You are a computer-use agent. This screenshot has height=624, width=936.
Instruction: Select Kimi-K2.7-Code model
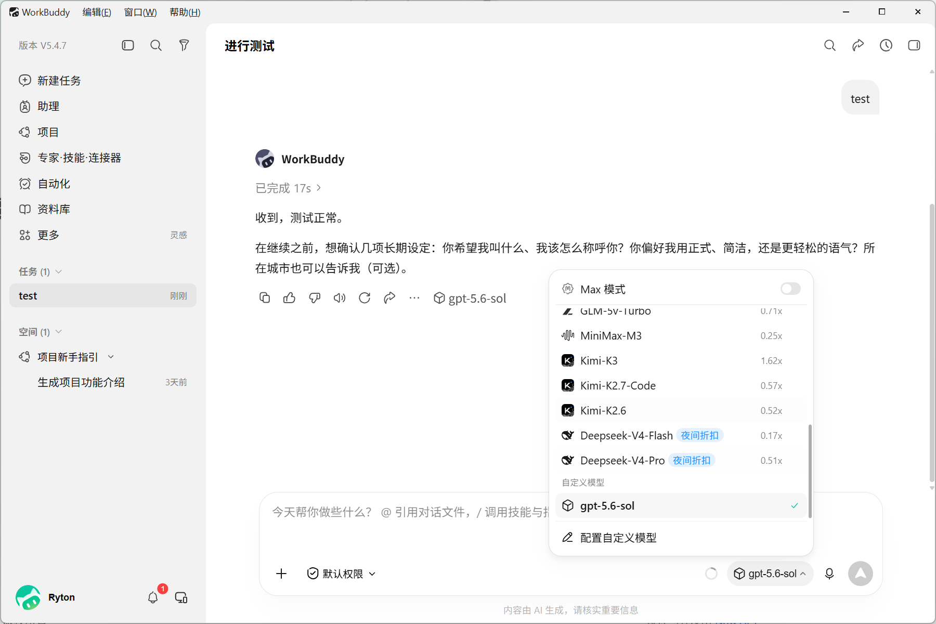point(681,385)
